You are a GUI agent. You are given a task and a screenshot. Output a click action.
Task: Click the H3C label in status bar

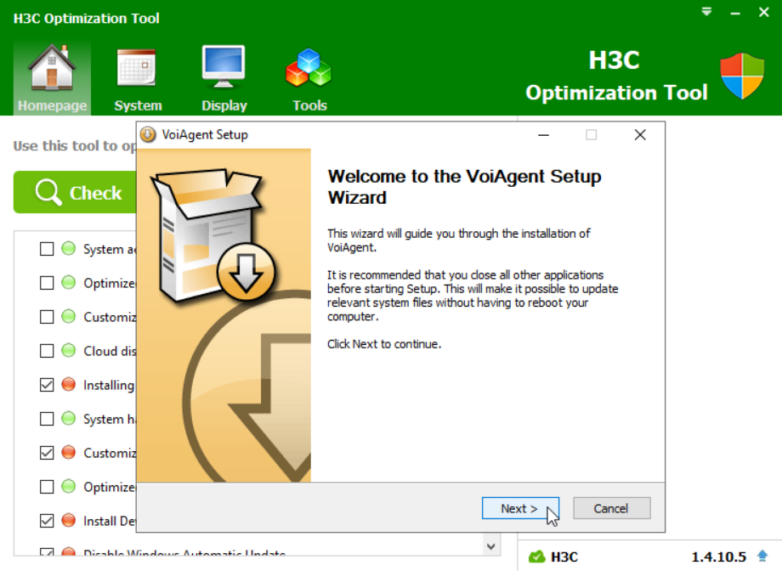click(x=564, y=557)
